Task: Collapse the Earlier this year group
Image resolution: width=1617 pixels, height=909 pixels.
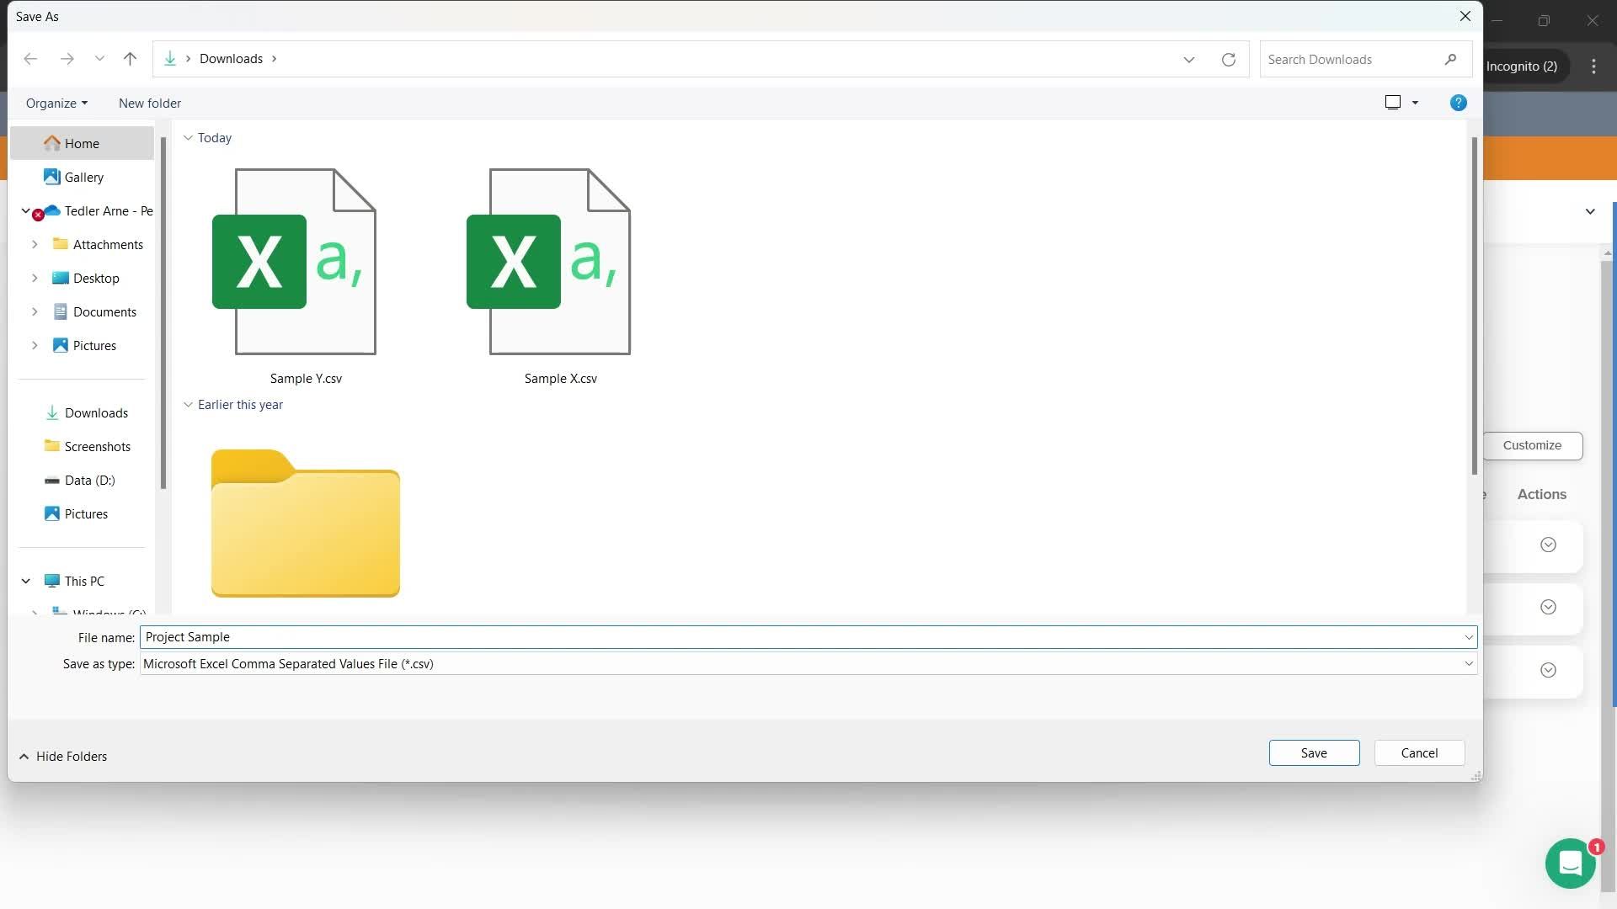Action: [x=188, y=405]
